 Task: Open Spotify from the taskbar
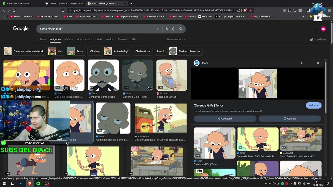point(38,184)
